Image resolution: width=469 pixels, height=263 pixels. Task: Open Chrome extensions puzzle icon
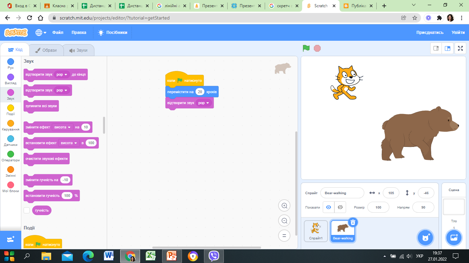(x=439, y=18)
